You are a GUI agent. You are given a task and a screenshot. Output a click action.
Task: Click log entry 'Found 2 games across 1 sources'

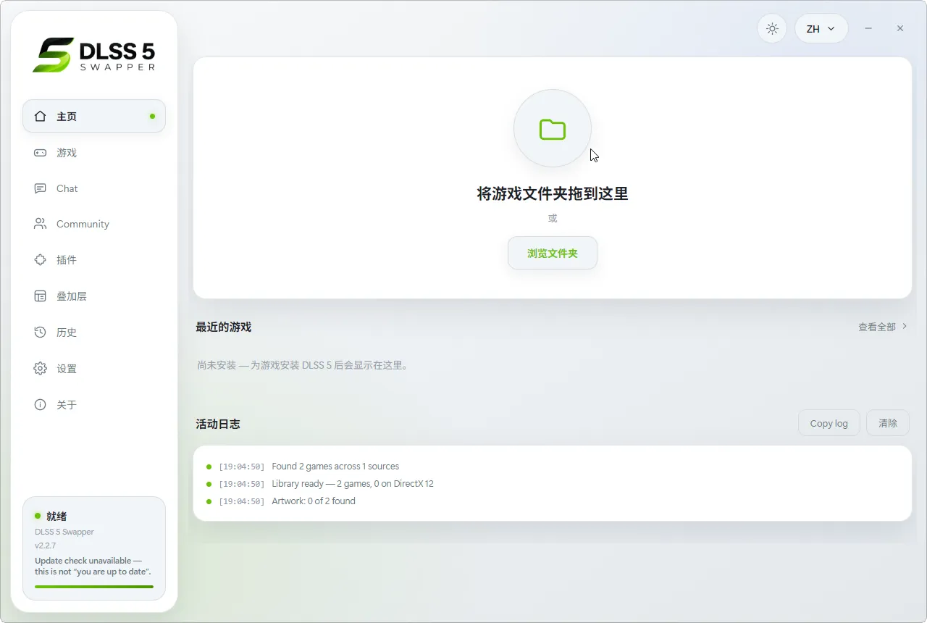335,467
